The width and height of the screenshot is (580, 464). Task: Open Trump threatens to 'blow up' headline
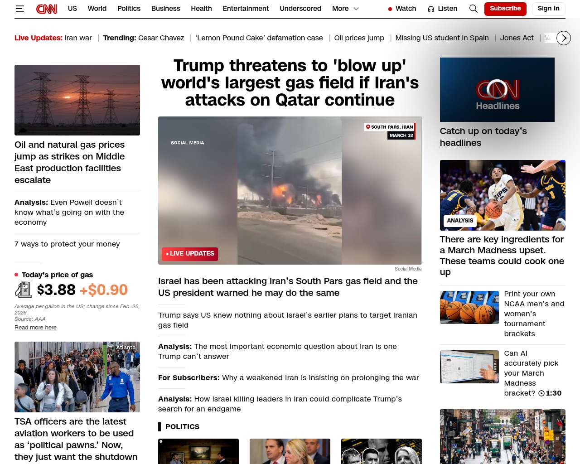click(290, 83)
